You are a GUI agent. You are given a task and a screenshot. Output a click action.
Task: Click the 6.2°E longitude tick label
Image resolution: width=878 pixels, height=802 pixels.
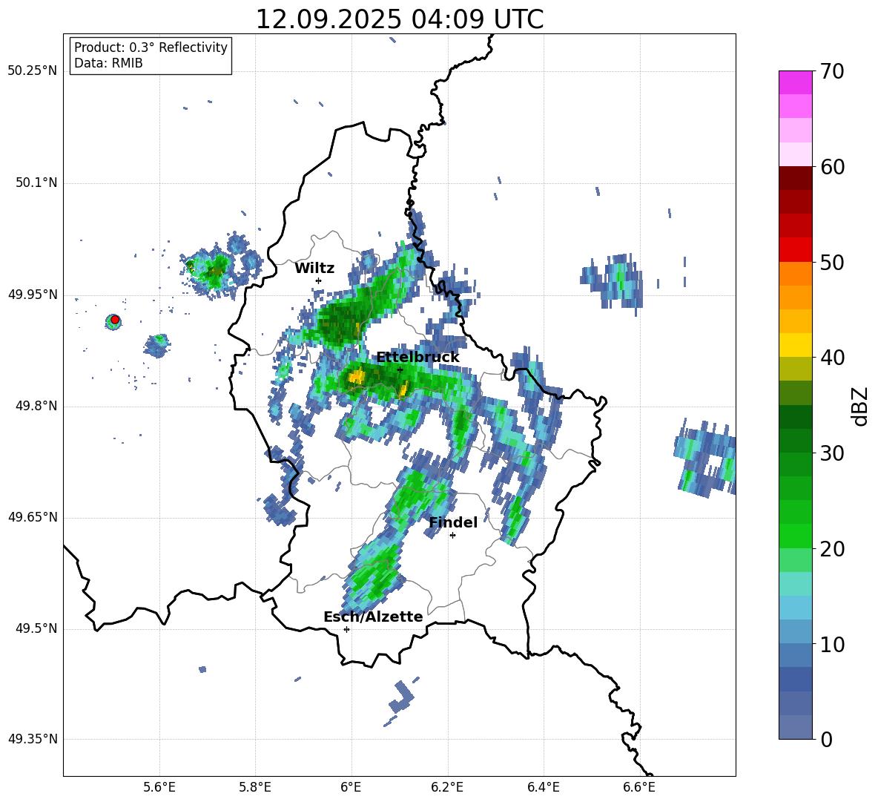[x=447, y=787]
